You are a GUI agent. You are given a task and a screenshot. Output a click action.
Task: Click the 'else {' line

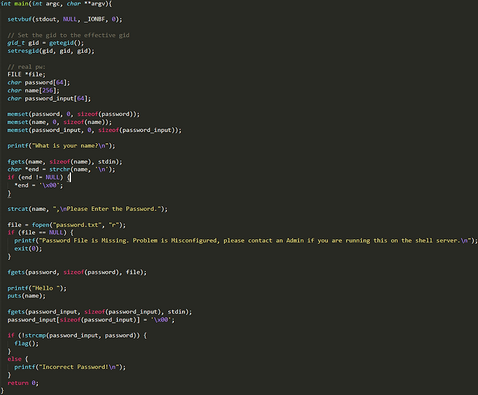click(x=18, y=359)
